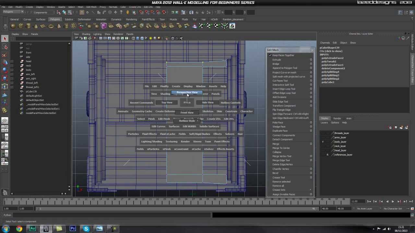The image size is (415, 233).
Task: Toggle reference mode box of references_layer
Action: (x=327, y=155)
